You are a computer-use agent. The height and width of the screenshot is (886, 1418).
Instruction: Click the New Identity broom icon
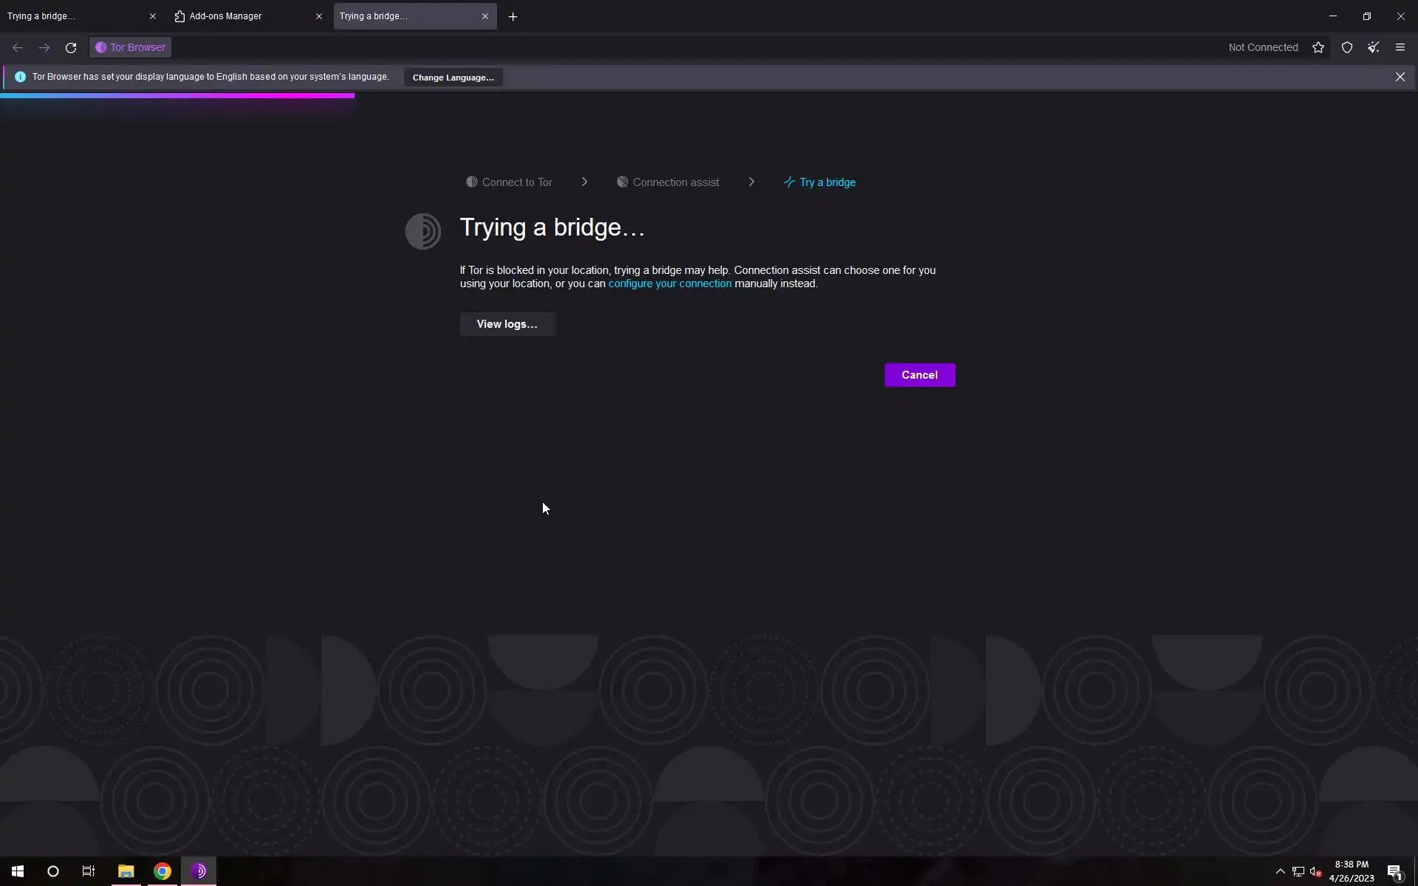(1373, 47)
